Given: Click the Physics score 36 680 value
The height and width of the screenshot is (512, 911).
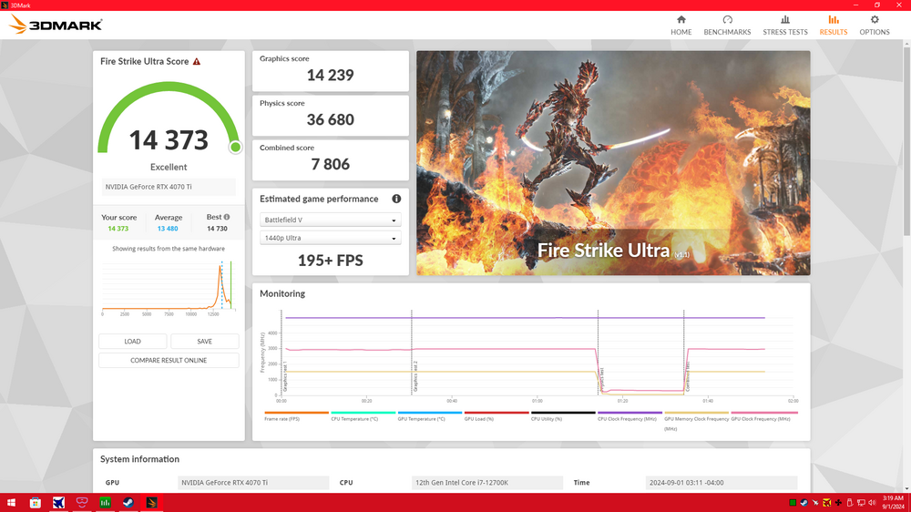Looking at the screenshot, I should click(330, 119).
